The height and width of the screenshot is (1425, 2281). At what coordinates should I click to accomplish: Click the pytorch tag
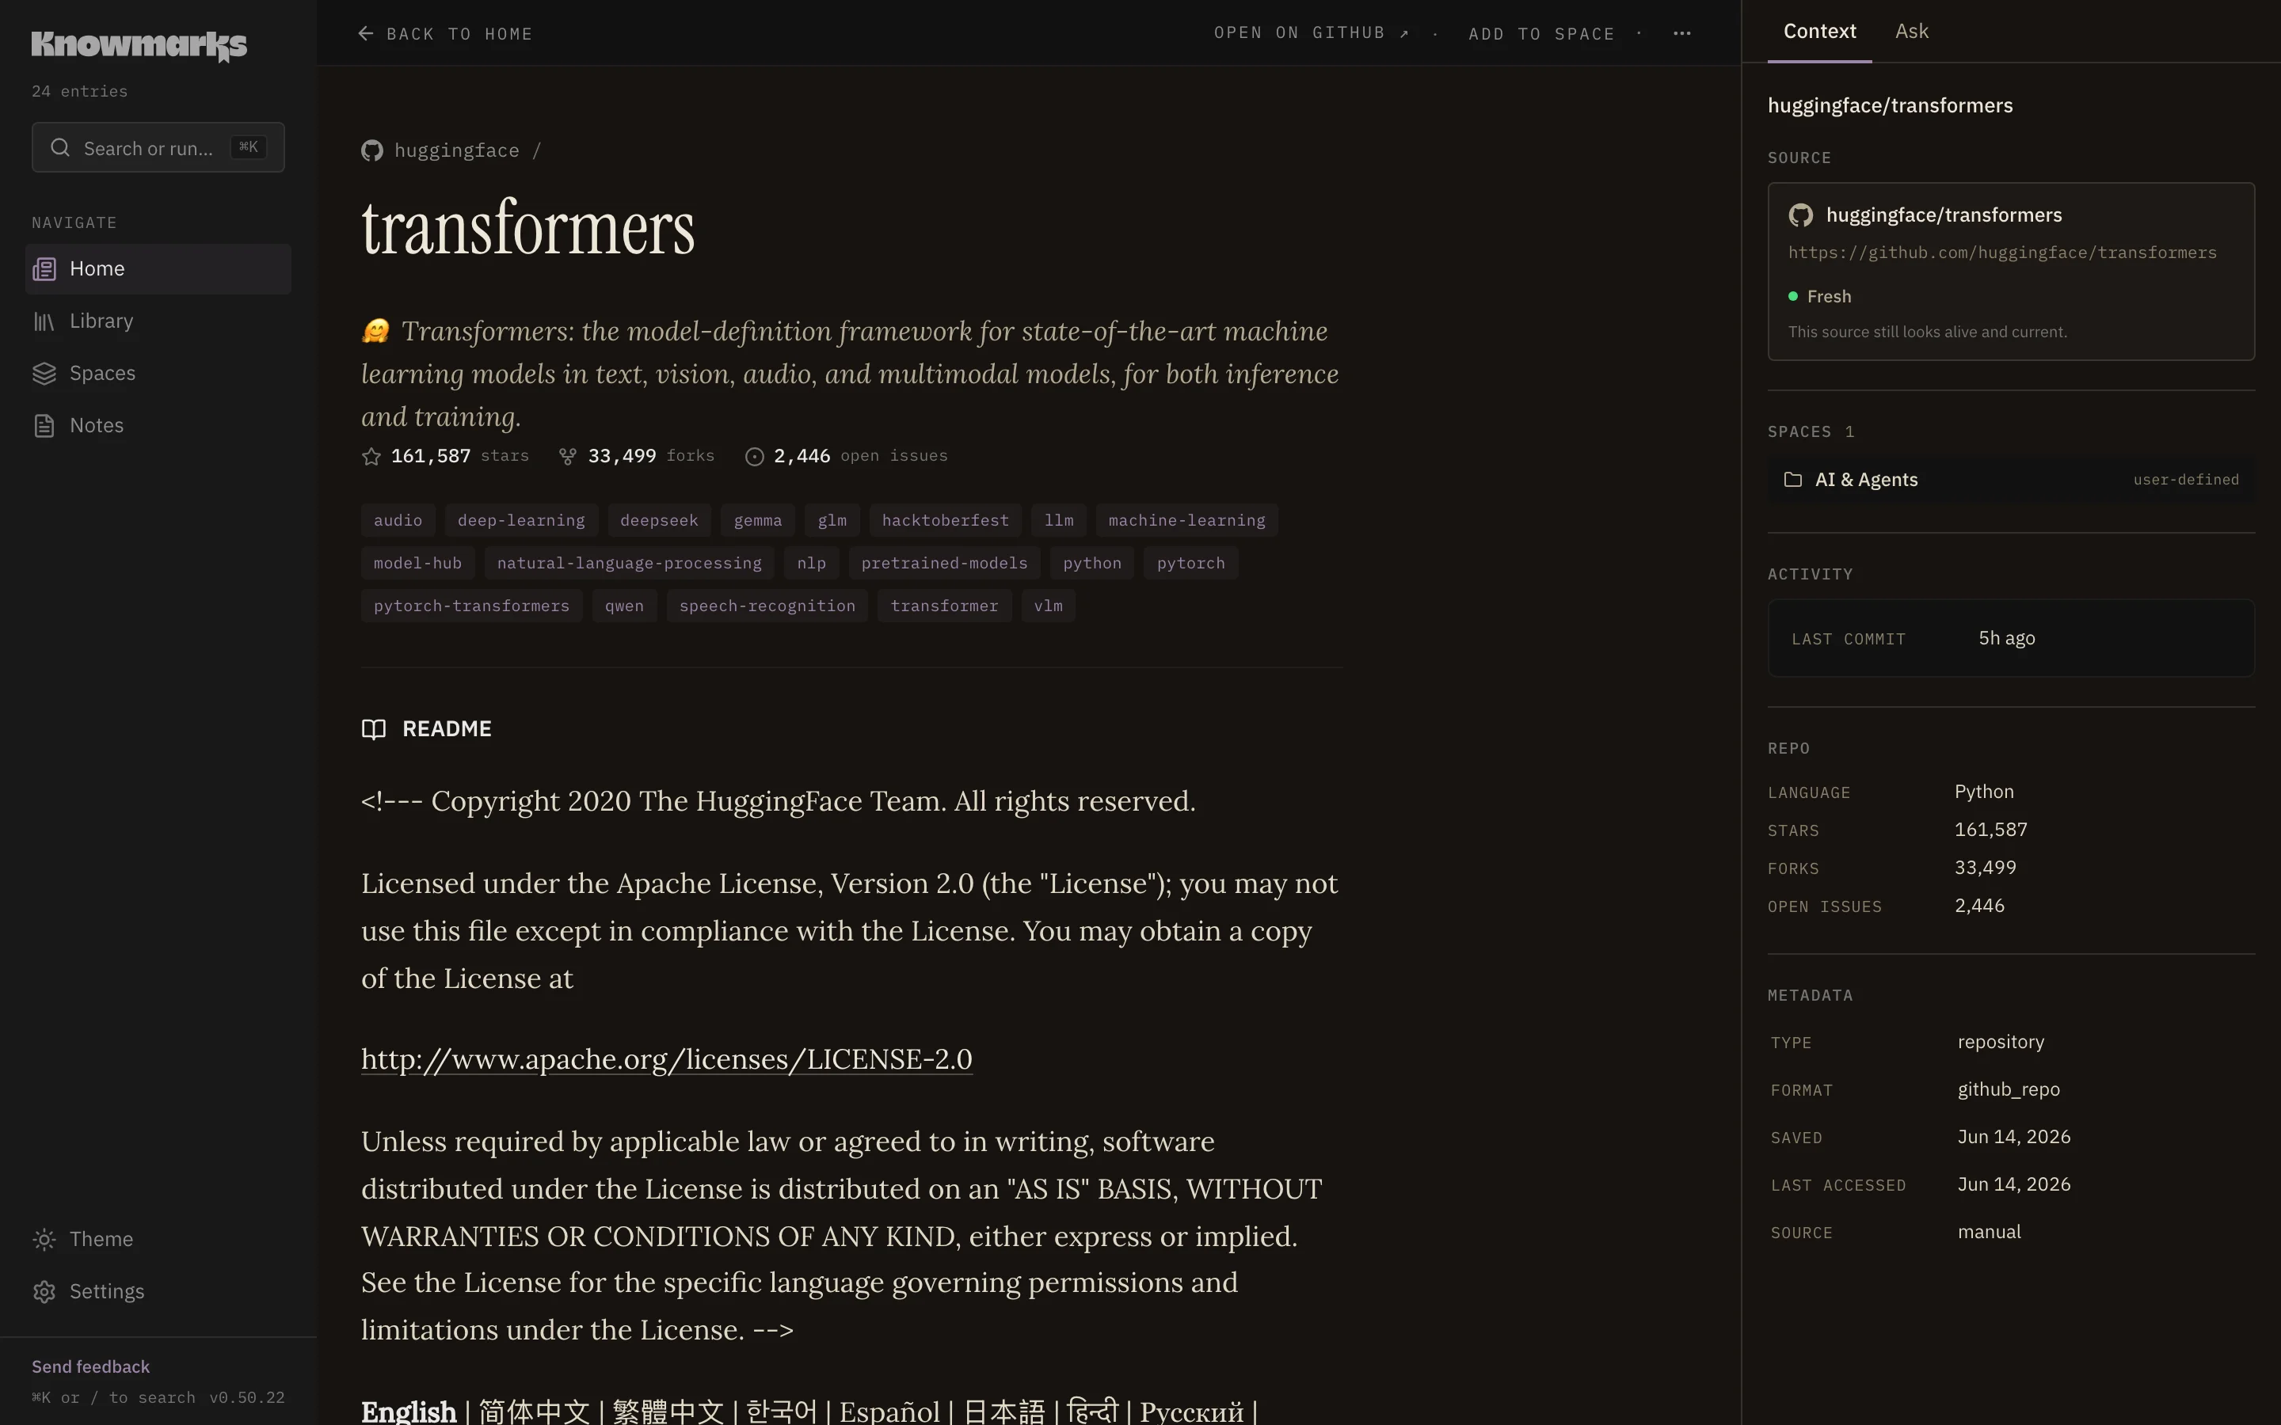[1191, 564]
